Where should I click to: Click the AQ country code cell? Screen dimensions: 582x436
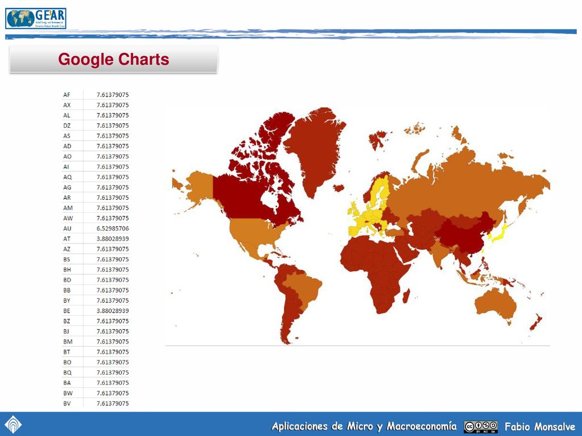coord(67,177)
